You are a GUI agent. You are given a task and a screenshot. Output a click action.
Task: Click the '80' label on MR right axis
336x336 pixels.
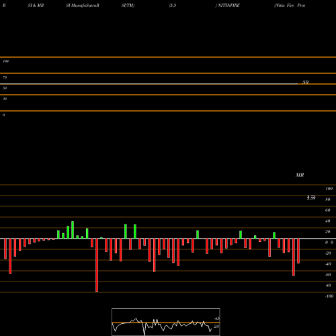click(328, 200)
